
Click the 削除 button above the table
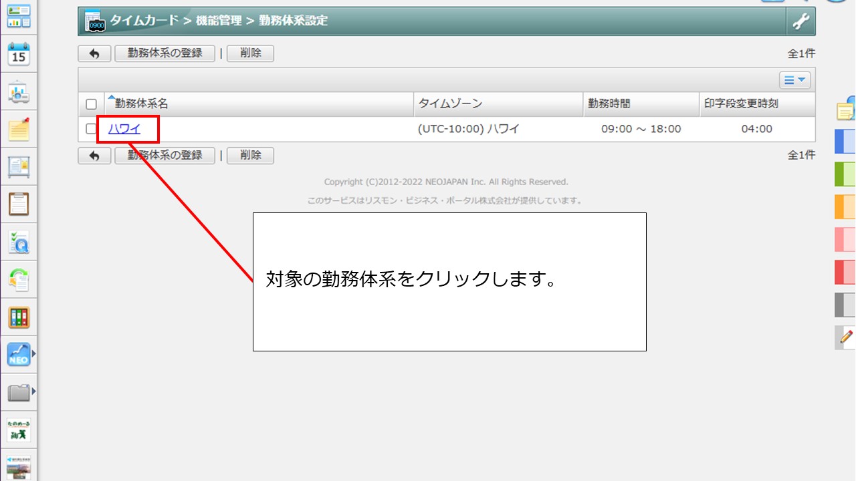[x=250, y=53]
